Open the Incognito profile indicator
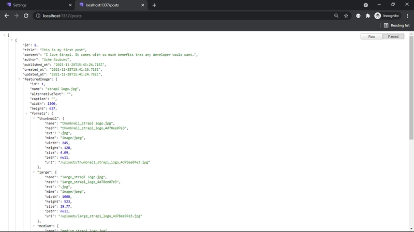 [x=387, y=16]
